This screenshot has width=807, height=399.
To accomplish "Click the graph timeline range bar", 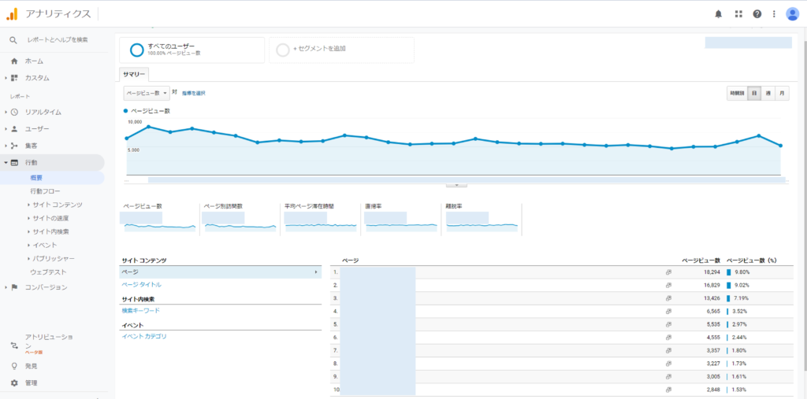I will point(467,180).
